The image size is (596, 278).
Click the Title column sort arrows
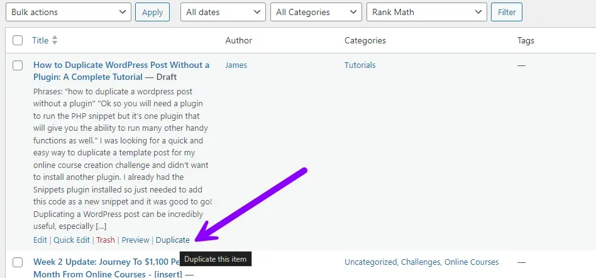55,40
